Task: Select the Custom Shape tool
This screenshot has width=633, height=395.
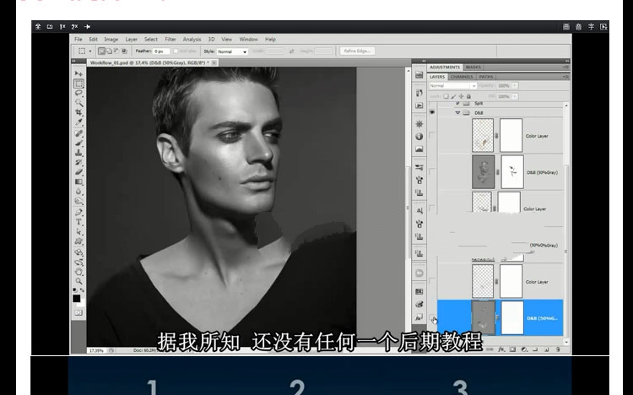Action: coord(78,241)
